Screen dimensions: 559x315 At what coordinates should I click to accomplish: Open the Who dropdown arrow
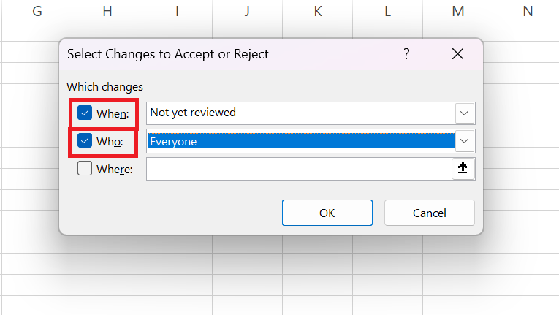tap(464, 141)
